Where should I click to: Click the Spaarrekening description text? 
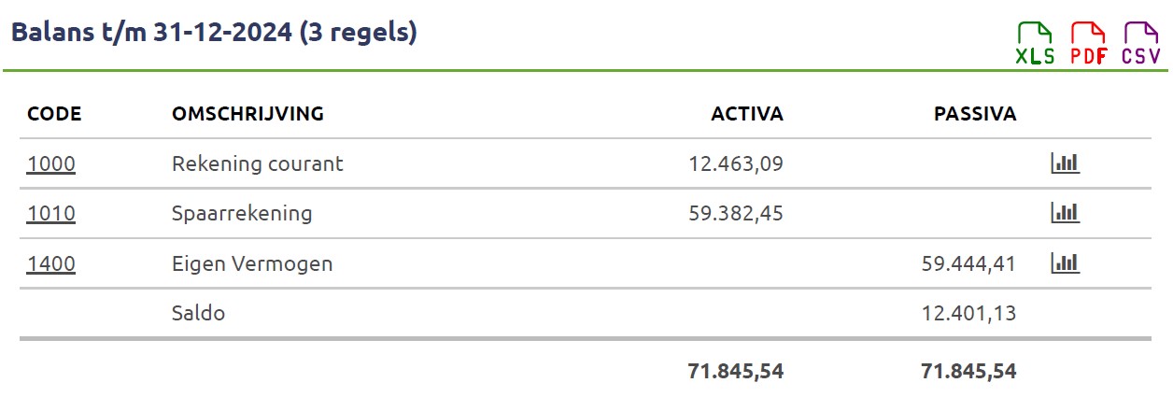(242, 214)
